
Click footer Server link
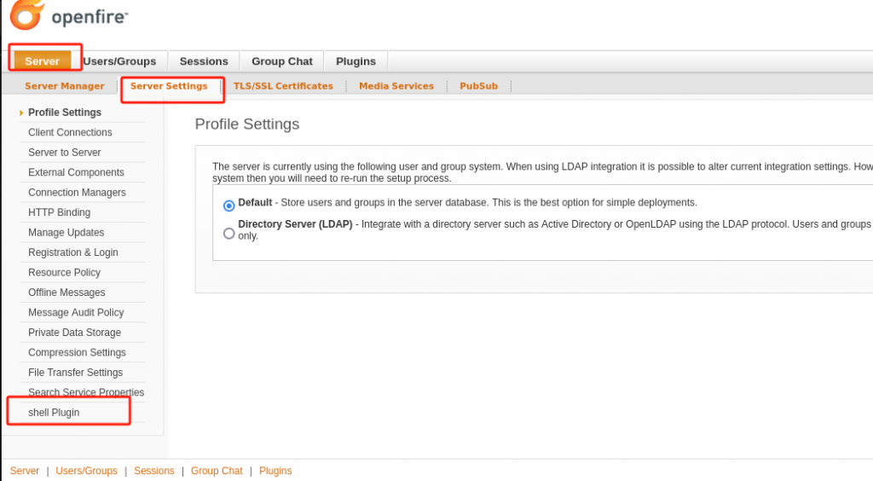pyautogui.click(x=25, y=471)
